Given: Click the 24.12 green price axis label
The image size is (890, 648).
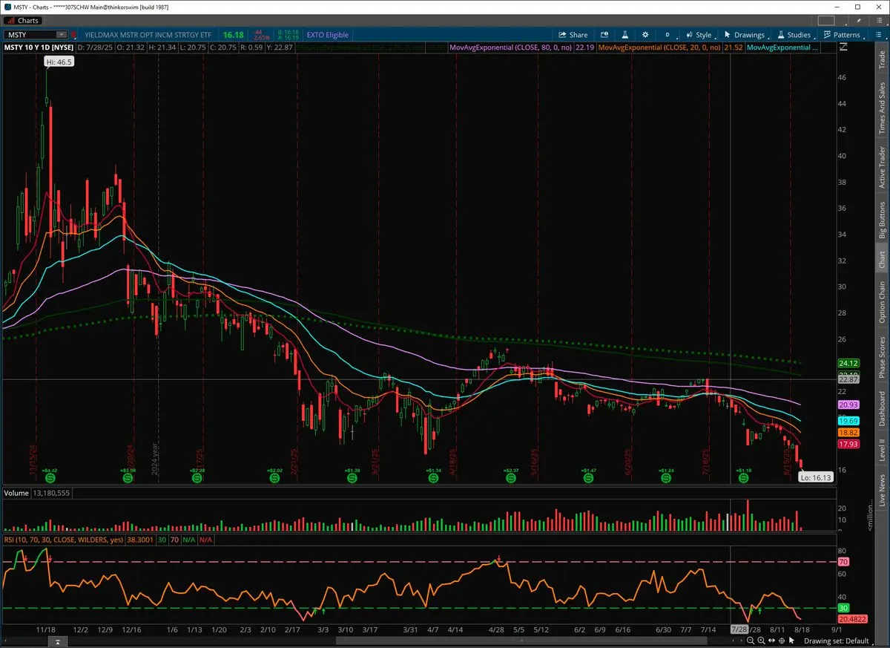Looking at the screenshot, I should [x=848, y=363].
